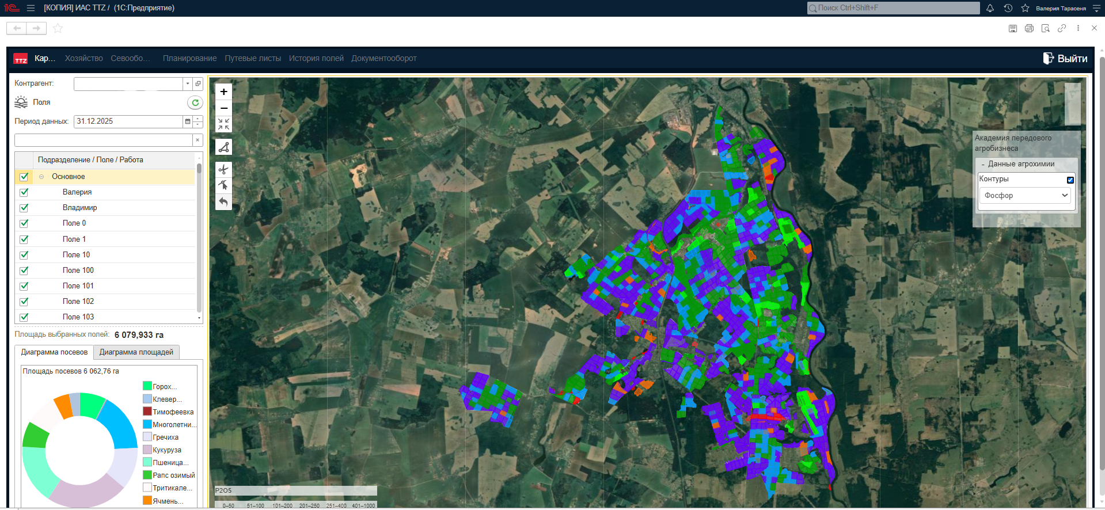Click the undo arrow on map toolbar
This screenshot has height=510, width=1105.
(223, 201)
